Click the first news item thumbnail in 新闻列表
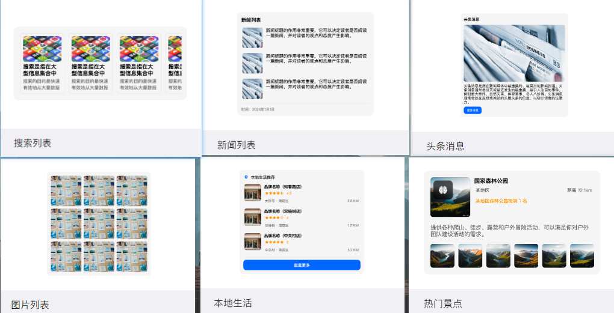The image size is (614, 313). click(252, 37)
